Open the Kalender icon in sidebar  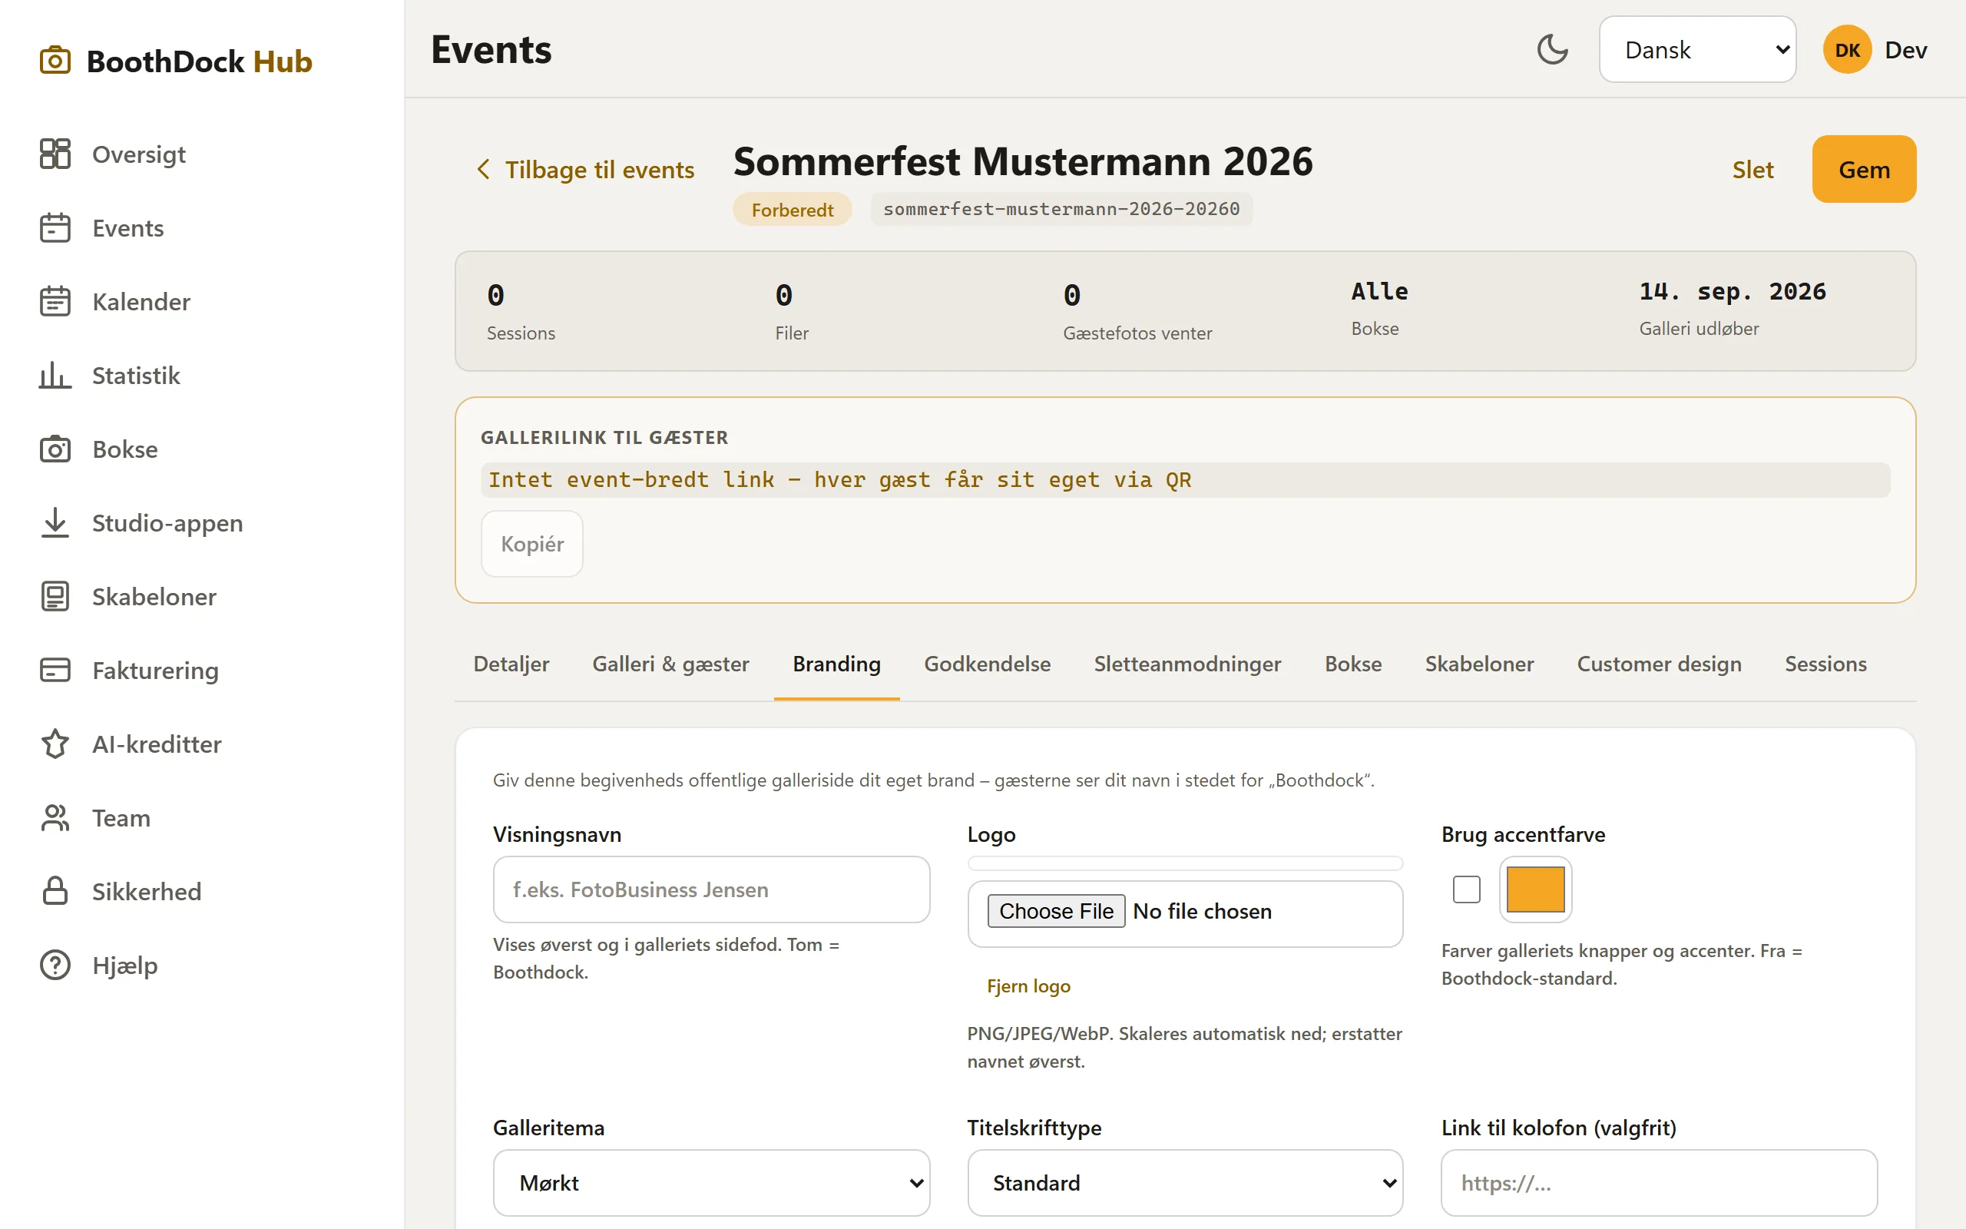[x=55, y=302]
